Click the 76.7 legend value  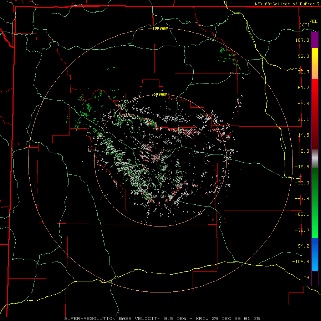[x=304, y=72]
